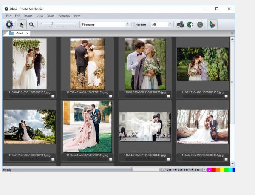This screenshot has height=195, width=255.
Task: Click the blue folder icon on Oboi tab
Action: coord(11,33)
